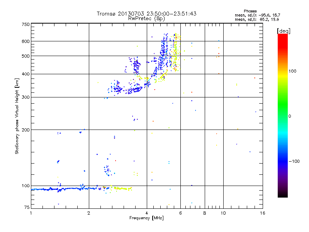The height and width of the screenshot is (232, 309).
Task: Click the y-axis tick label "500"
Action: point(25,56)
